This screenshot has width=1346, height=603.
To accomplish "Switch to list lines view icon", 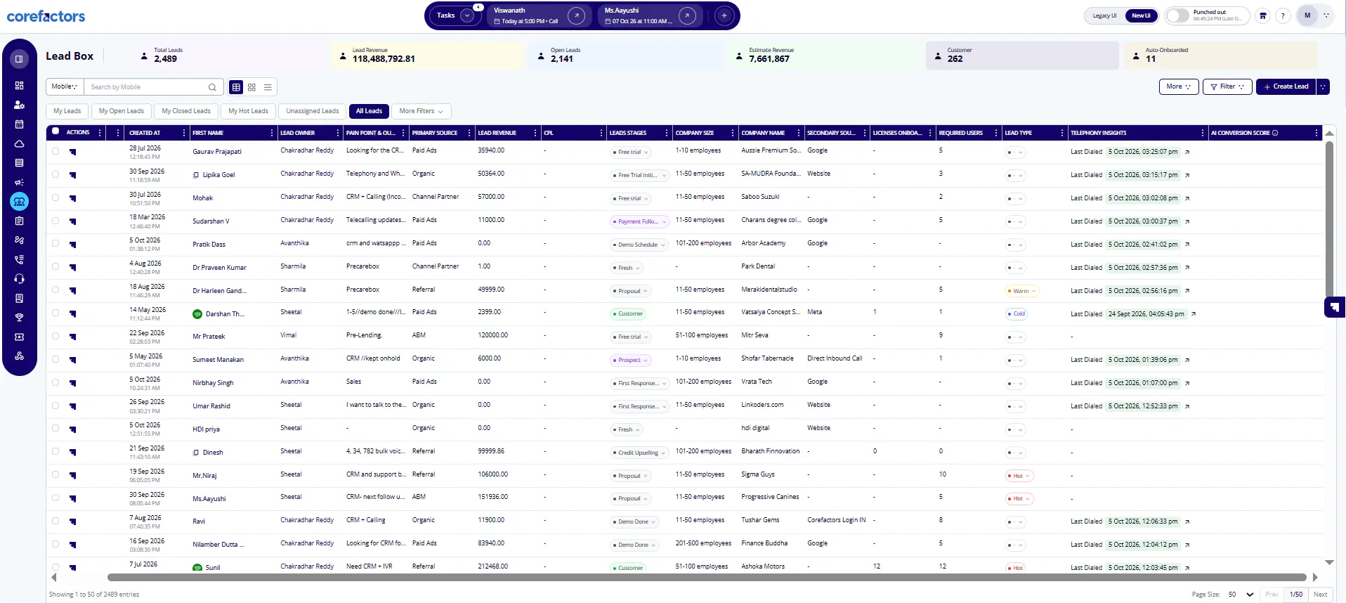I will pyautogui.click(x=268, y=87).
